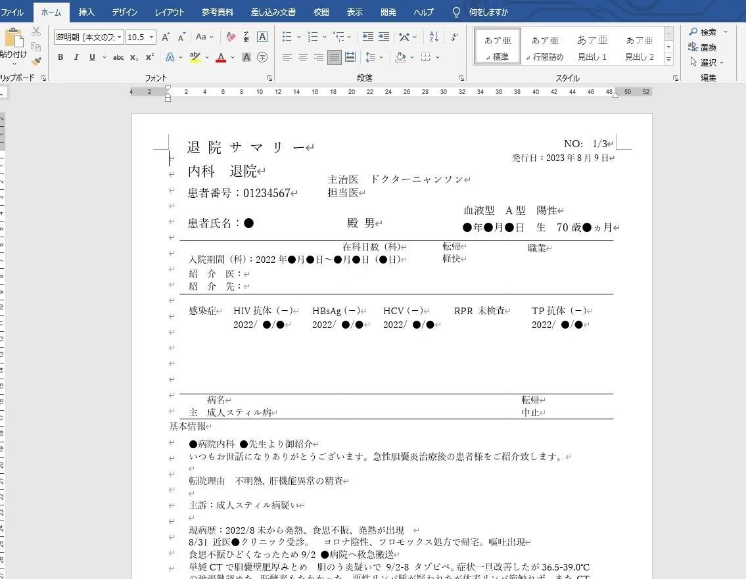The width and height of the screenshot is (746, 579).
Task: Click 何をしますか search box
Action: pos(488,12)
